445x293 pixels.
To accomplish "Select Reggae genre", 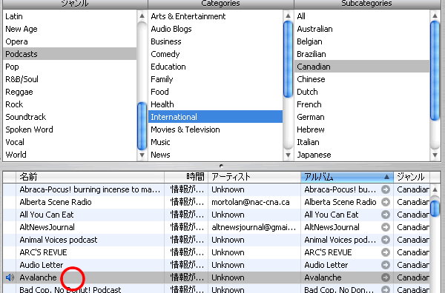I will pyautogui.click(x=70, y=92).
